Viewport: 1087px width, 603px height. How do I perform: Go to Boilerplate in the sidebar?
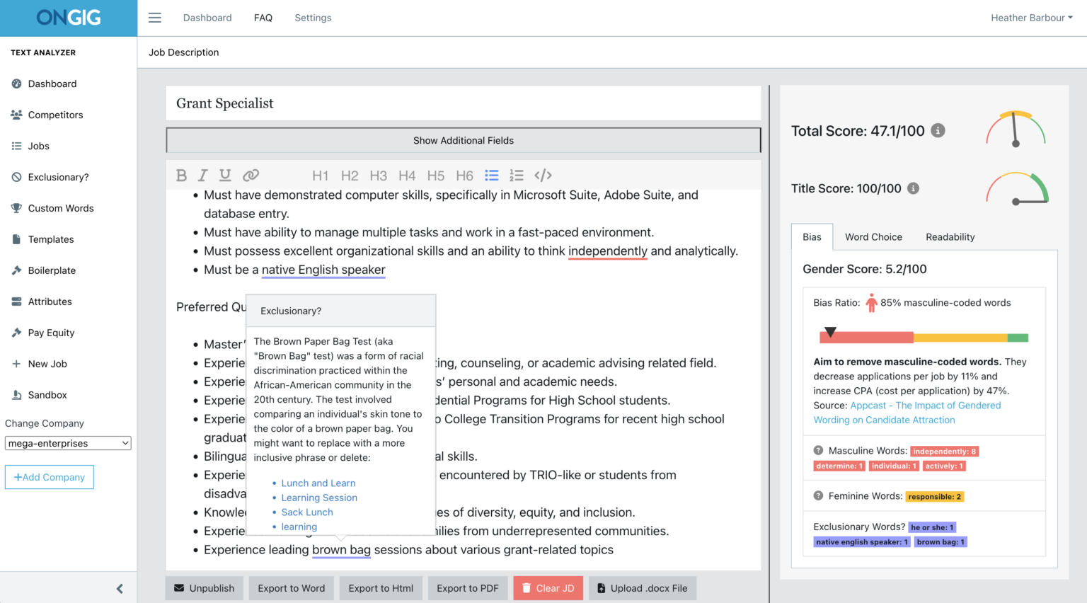point(52,270)
